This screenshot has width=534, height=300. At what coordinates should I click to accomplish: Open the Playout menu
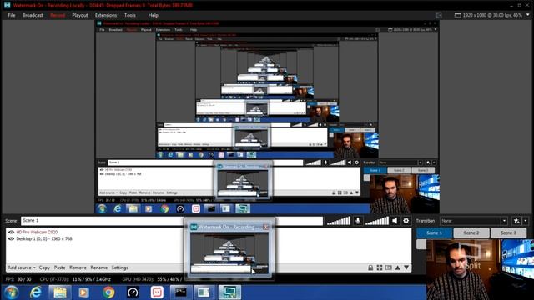point(80,15)
